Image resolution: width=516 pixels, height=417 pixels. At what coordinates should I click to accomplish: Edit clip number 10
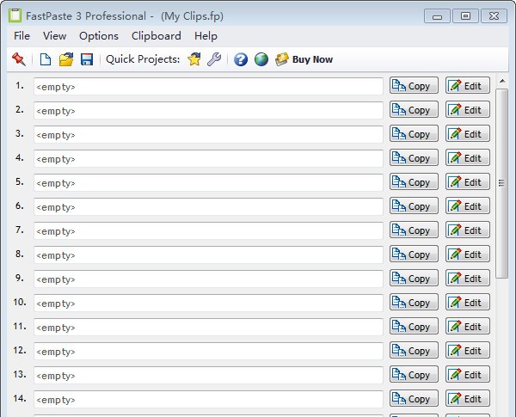pyautogui.click(x=468, y=302)
